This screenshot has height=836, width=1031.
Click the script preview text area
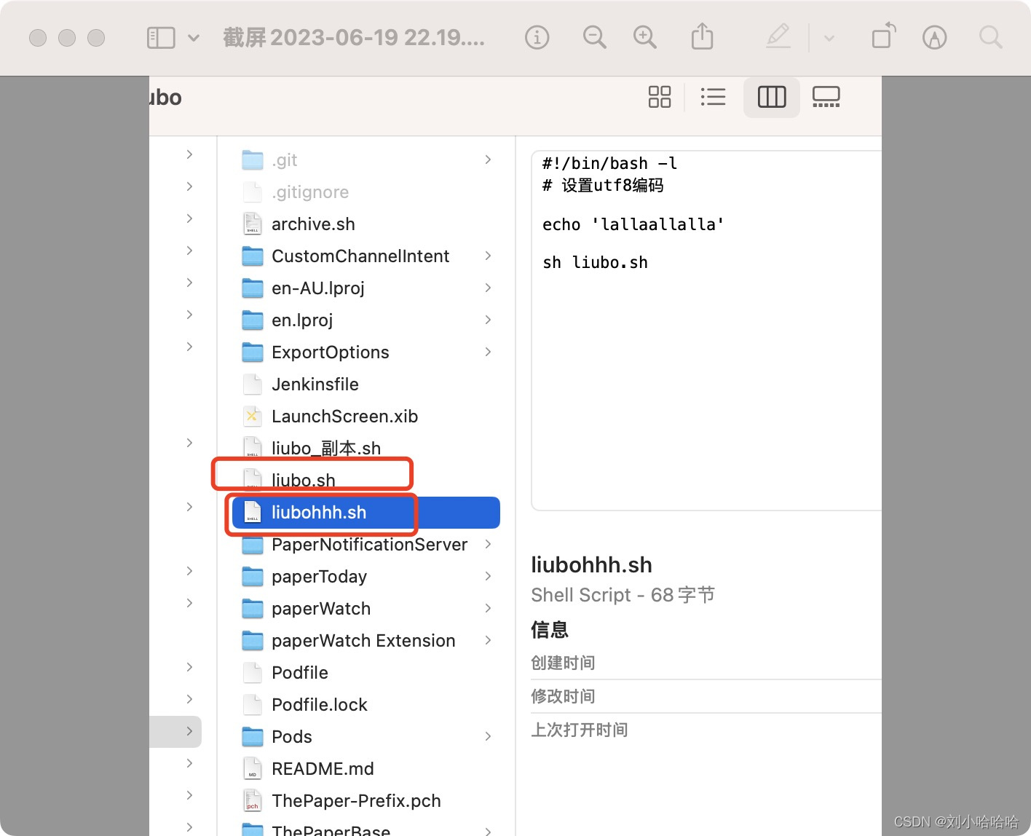[706, 331]
